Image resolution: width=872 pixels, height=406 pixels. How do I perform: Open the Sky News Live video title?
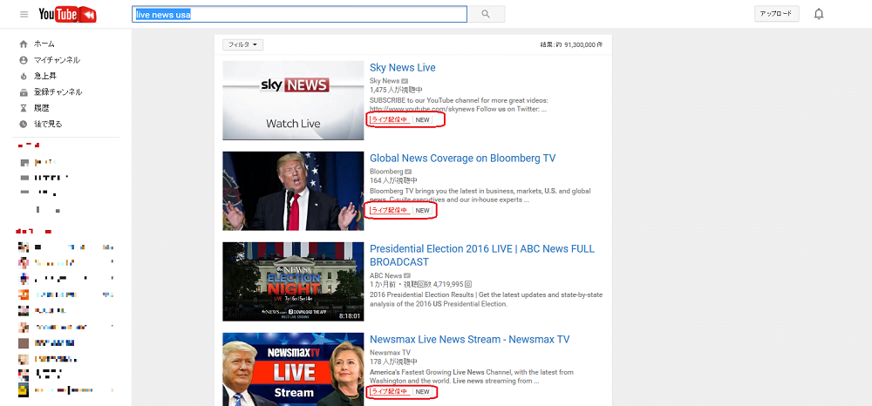[x=402, y=68]
